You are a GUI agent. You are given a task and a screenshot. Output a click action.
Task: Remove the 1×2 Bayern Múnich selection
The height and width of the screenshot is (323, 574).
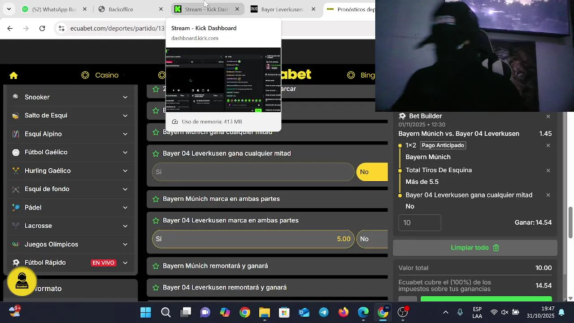(548, 145)
